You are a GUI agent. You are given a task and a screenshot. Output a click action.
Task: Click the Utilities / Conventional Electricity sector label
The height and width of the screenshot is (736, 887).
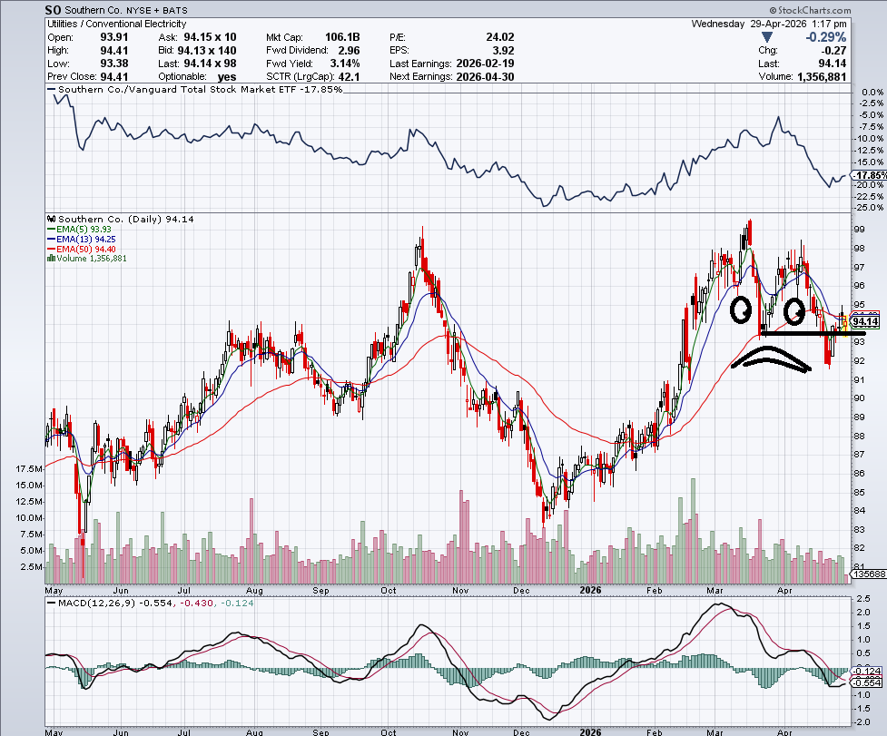tap(116, 24)
